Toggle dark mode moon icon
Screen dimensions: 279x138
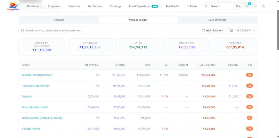point(255,6)
